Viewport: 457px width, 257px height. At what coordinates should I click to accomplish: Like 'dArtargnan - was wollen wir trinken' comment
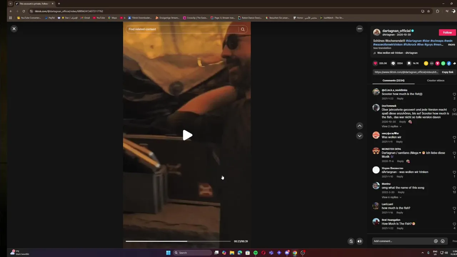tap(455, 172)
